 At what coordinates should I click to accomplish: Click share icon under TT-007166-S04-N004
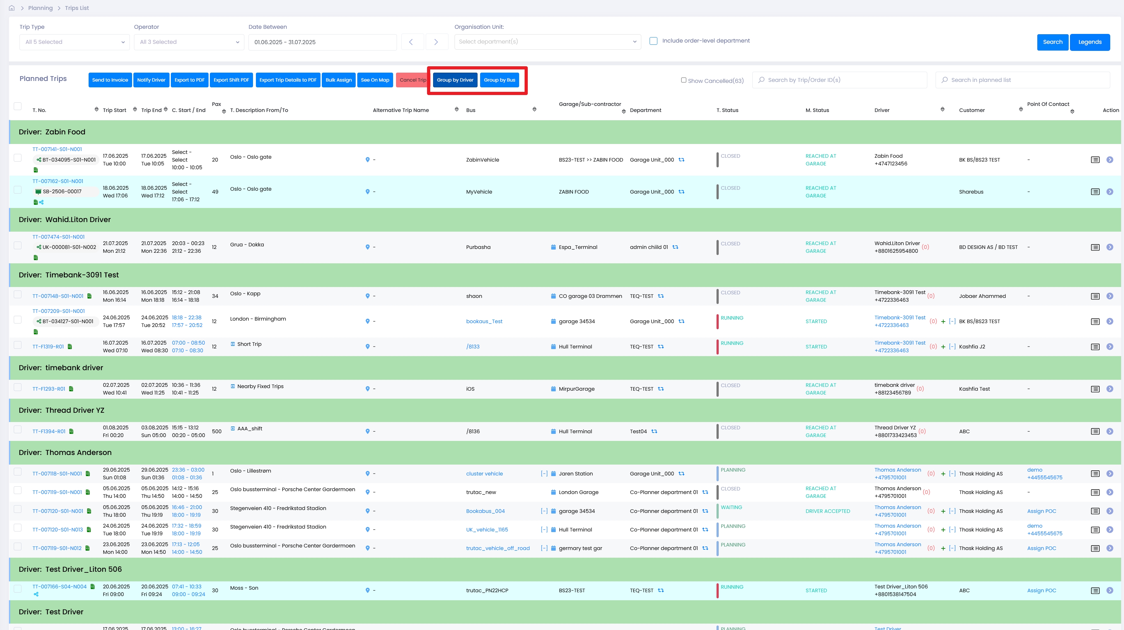click(36, 594)
